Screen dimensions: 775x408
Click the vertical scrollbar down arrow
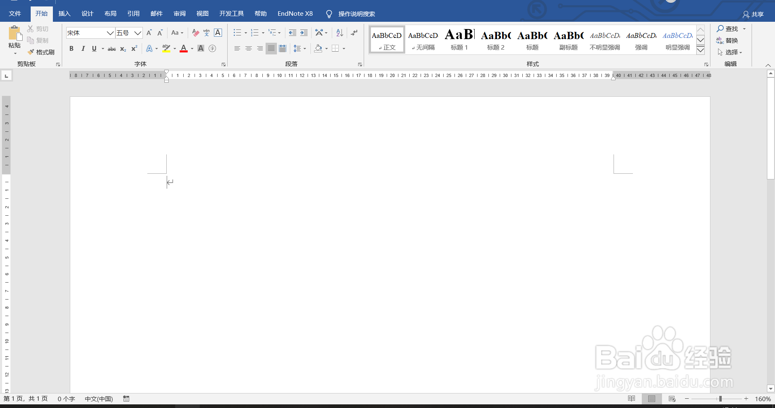point(771,389)
